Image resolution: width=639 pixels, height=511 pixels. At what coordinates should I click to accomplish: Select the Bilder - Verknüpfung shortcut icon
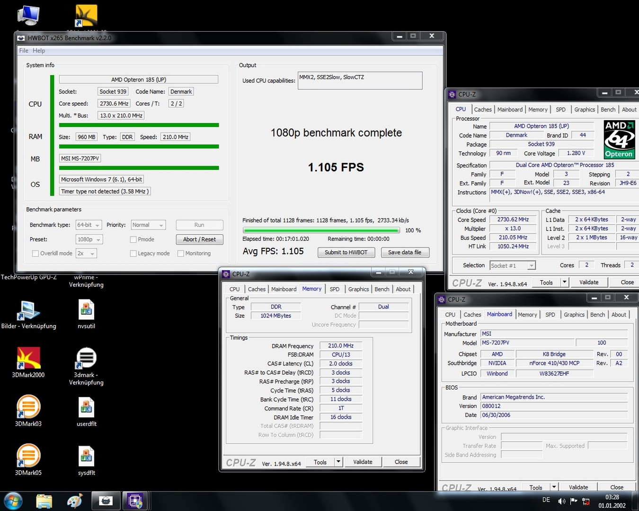28,310
